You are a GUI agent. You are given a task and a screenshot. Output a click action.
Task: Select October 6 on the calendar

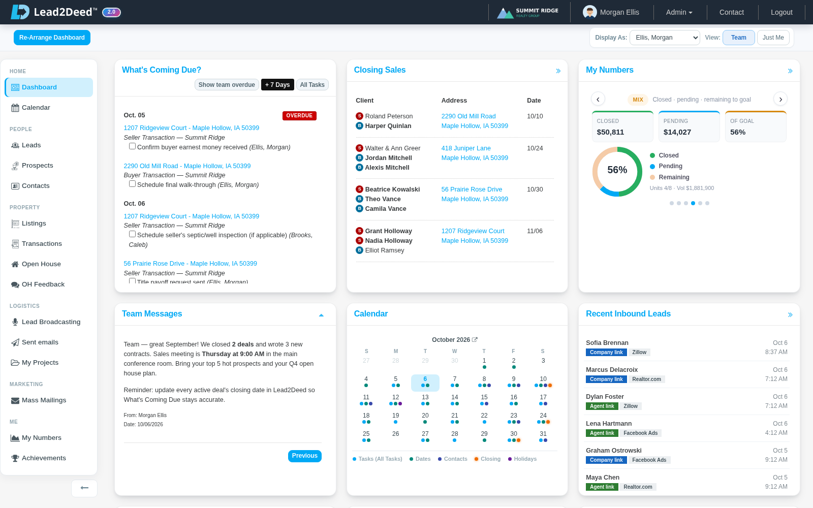pos(425,382)
